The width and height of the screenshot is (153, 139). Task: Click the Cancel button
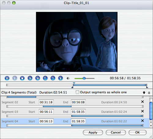pos(116,133)
